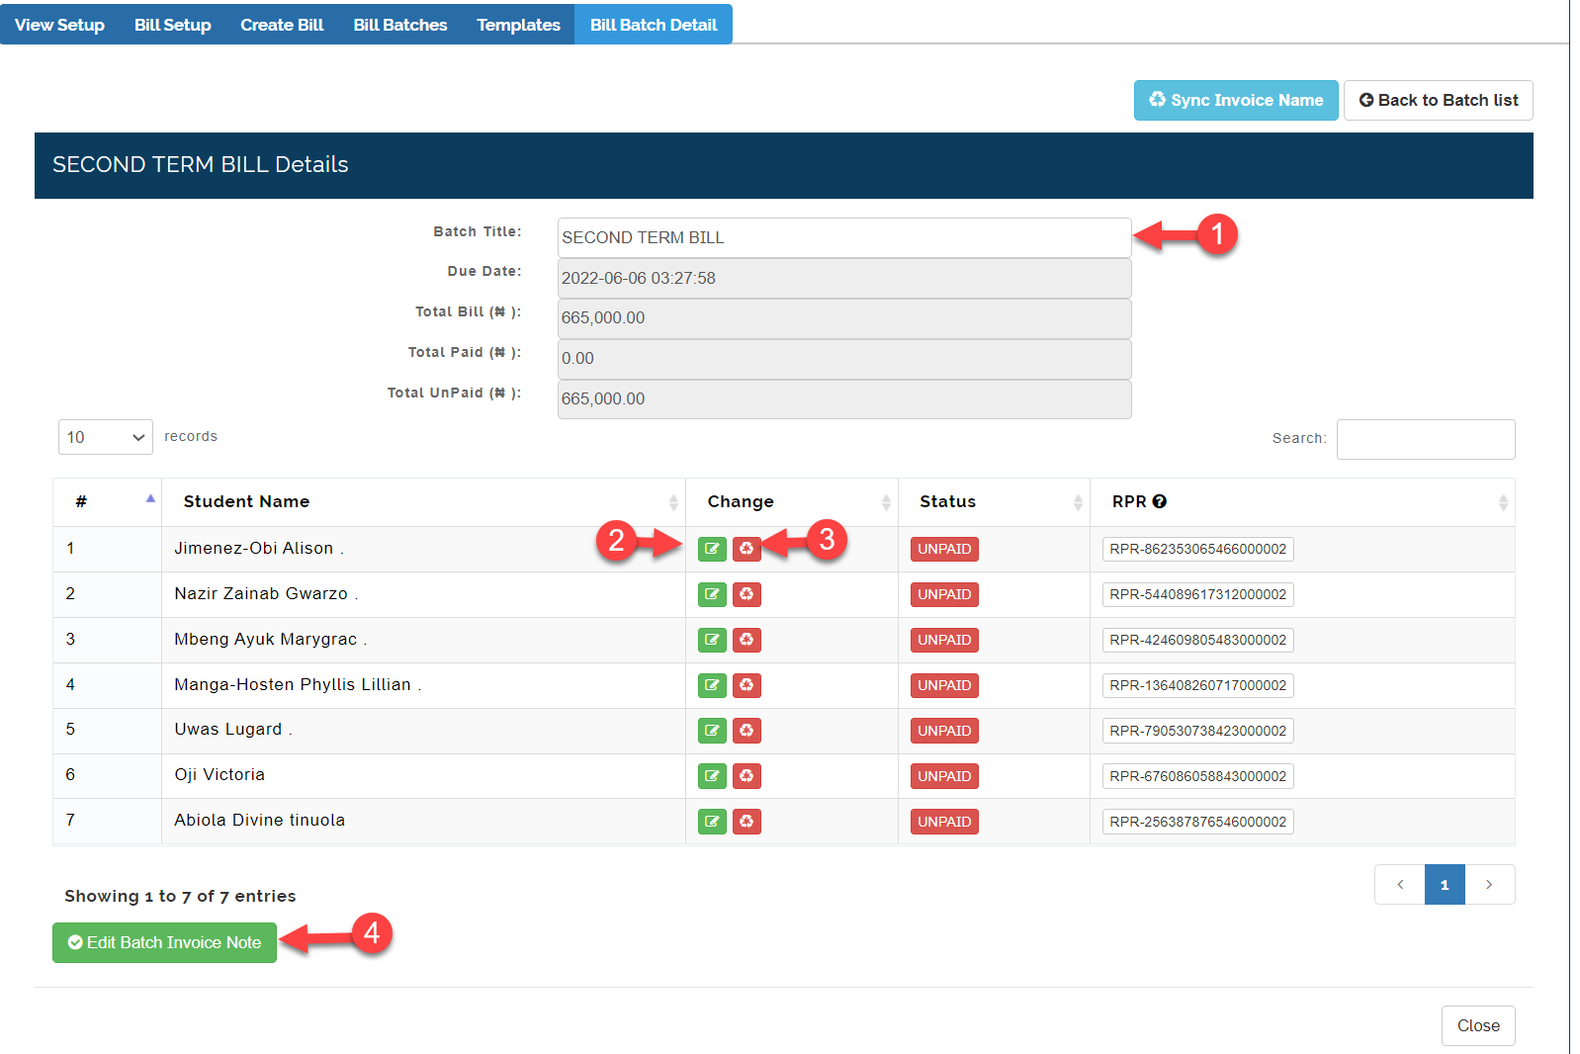Go to previous page of entries
The height and width of the screenshot is (1054, 1580).
(x=1400, y=884)
